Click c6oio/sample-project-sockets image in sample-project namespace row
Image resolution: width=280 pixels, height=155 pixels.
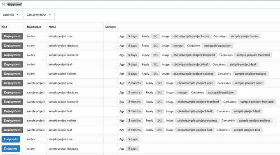(x=197, y=121)
